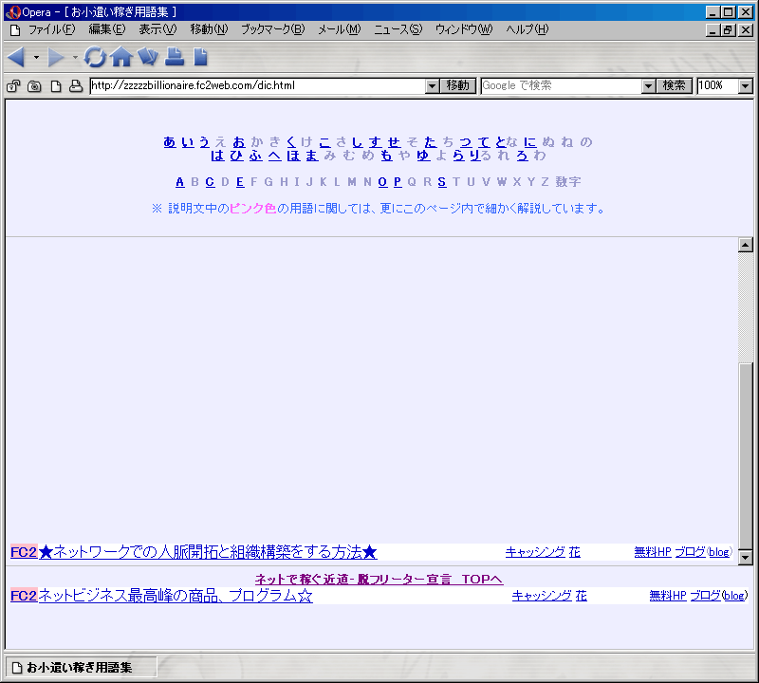The width and height of the screenshot is (759, 683).
Task: Click the vertical scrollbar thumb
Action: pyautogui.click(x=746, y=456)
